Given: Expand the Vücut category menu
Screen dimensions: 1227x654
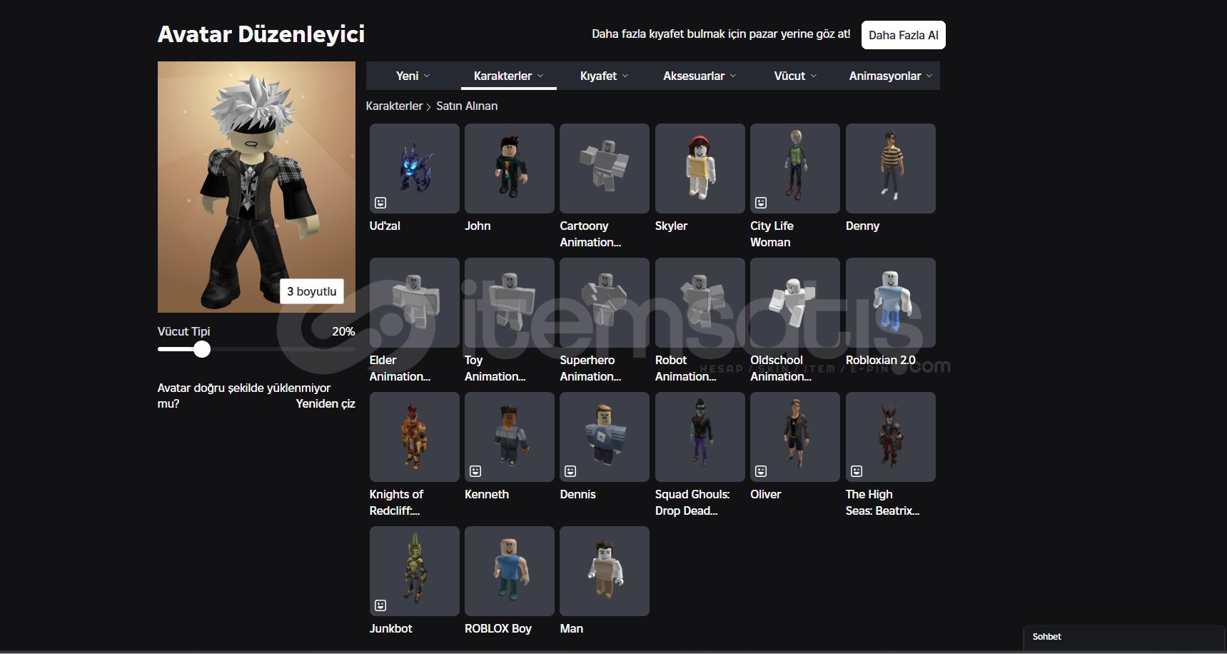Looking at the screenshot, I should (x=795, y=76).
